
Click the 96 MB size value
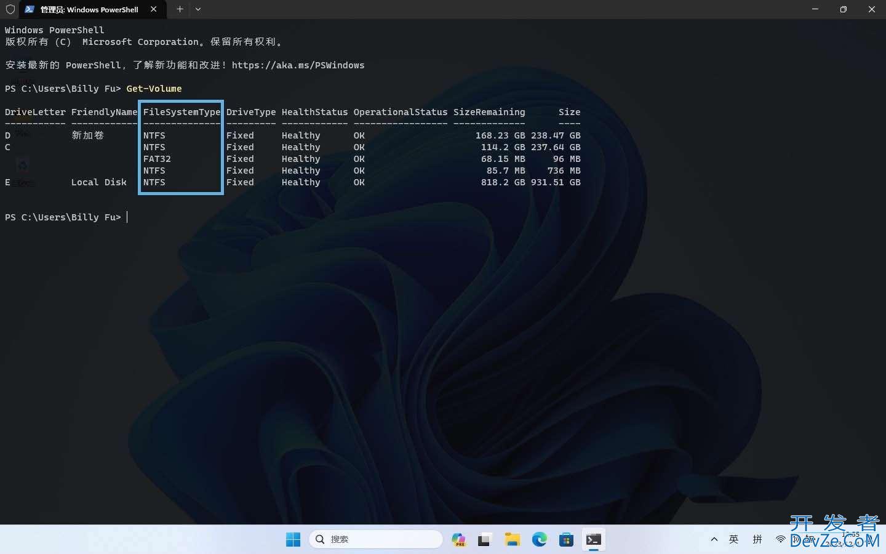click(x=567, y=159)
